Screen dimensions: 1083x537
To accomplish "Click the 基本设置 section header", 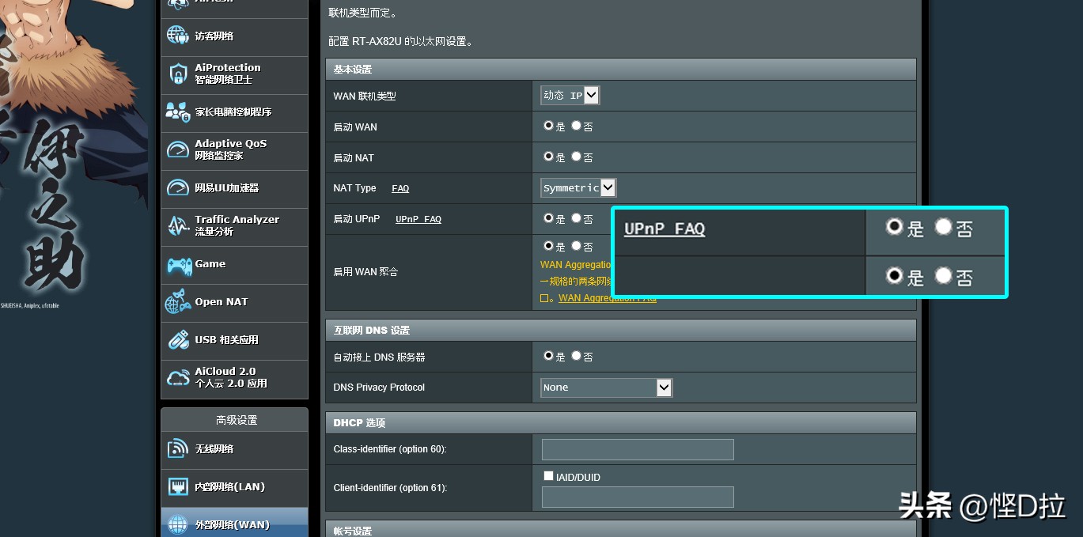I will 621,69.
